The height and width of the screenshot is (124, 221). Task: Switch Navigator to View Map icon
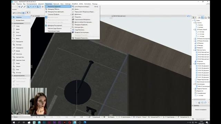tap(202, 18)
